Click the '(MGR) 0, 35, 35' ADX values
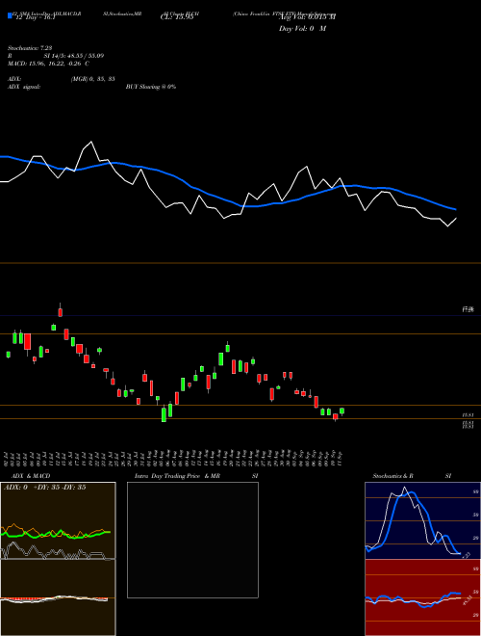The image size is (481, 636). pyautogui.click(x=92, y=79)
